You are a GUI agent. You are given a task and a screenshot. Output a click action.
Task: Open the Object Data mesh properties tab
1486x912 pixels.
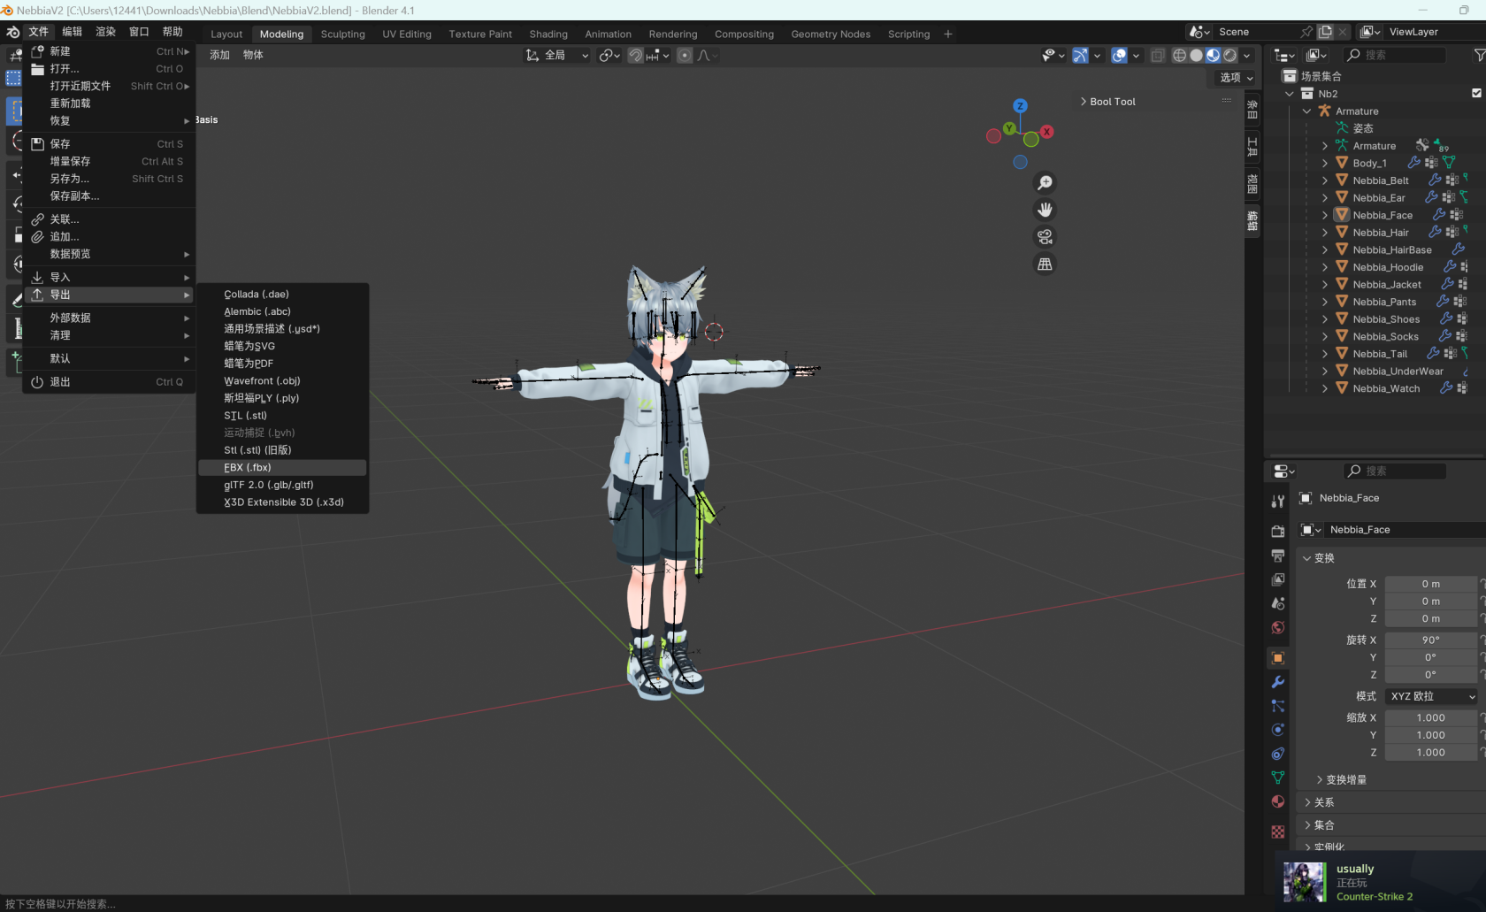tap(1278, 778)
